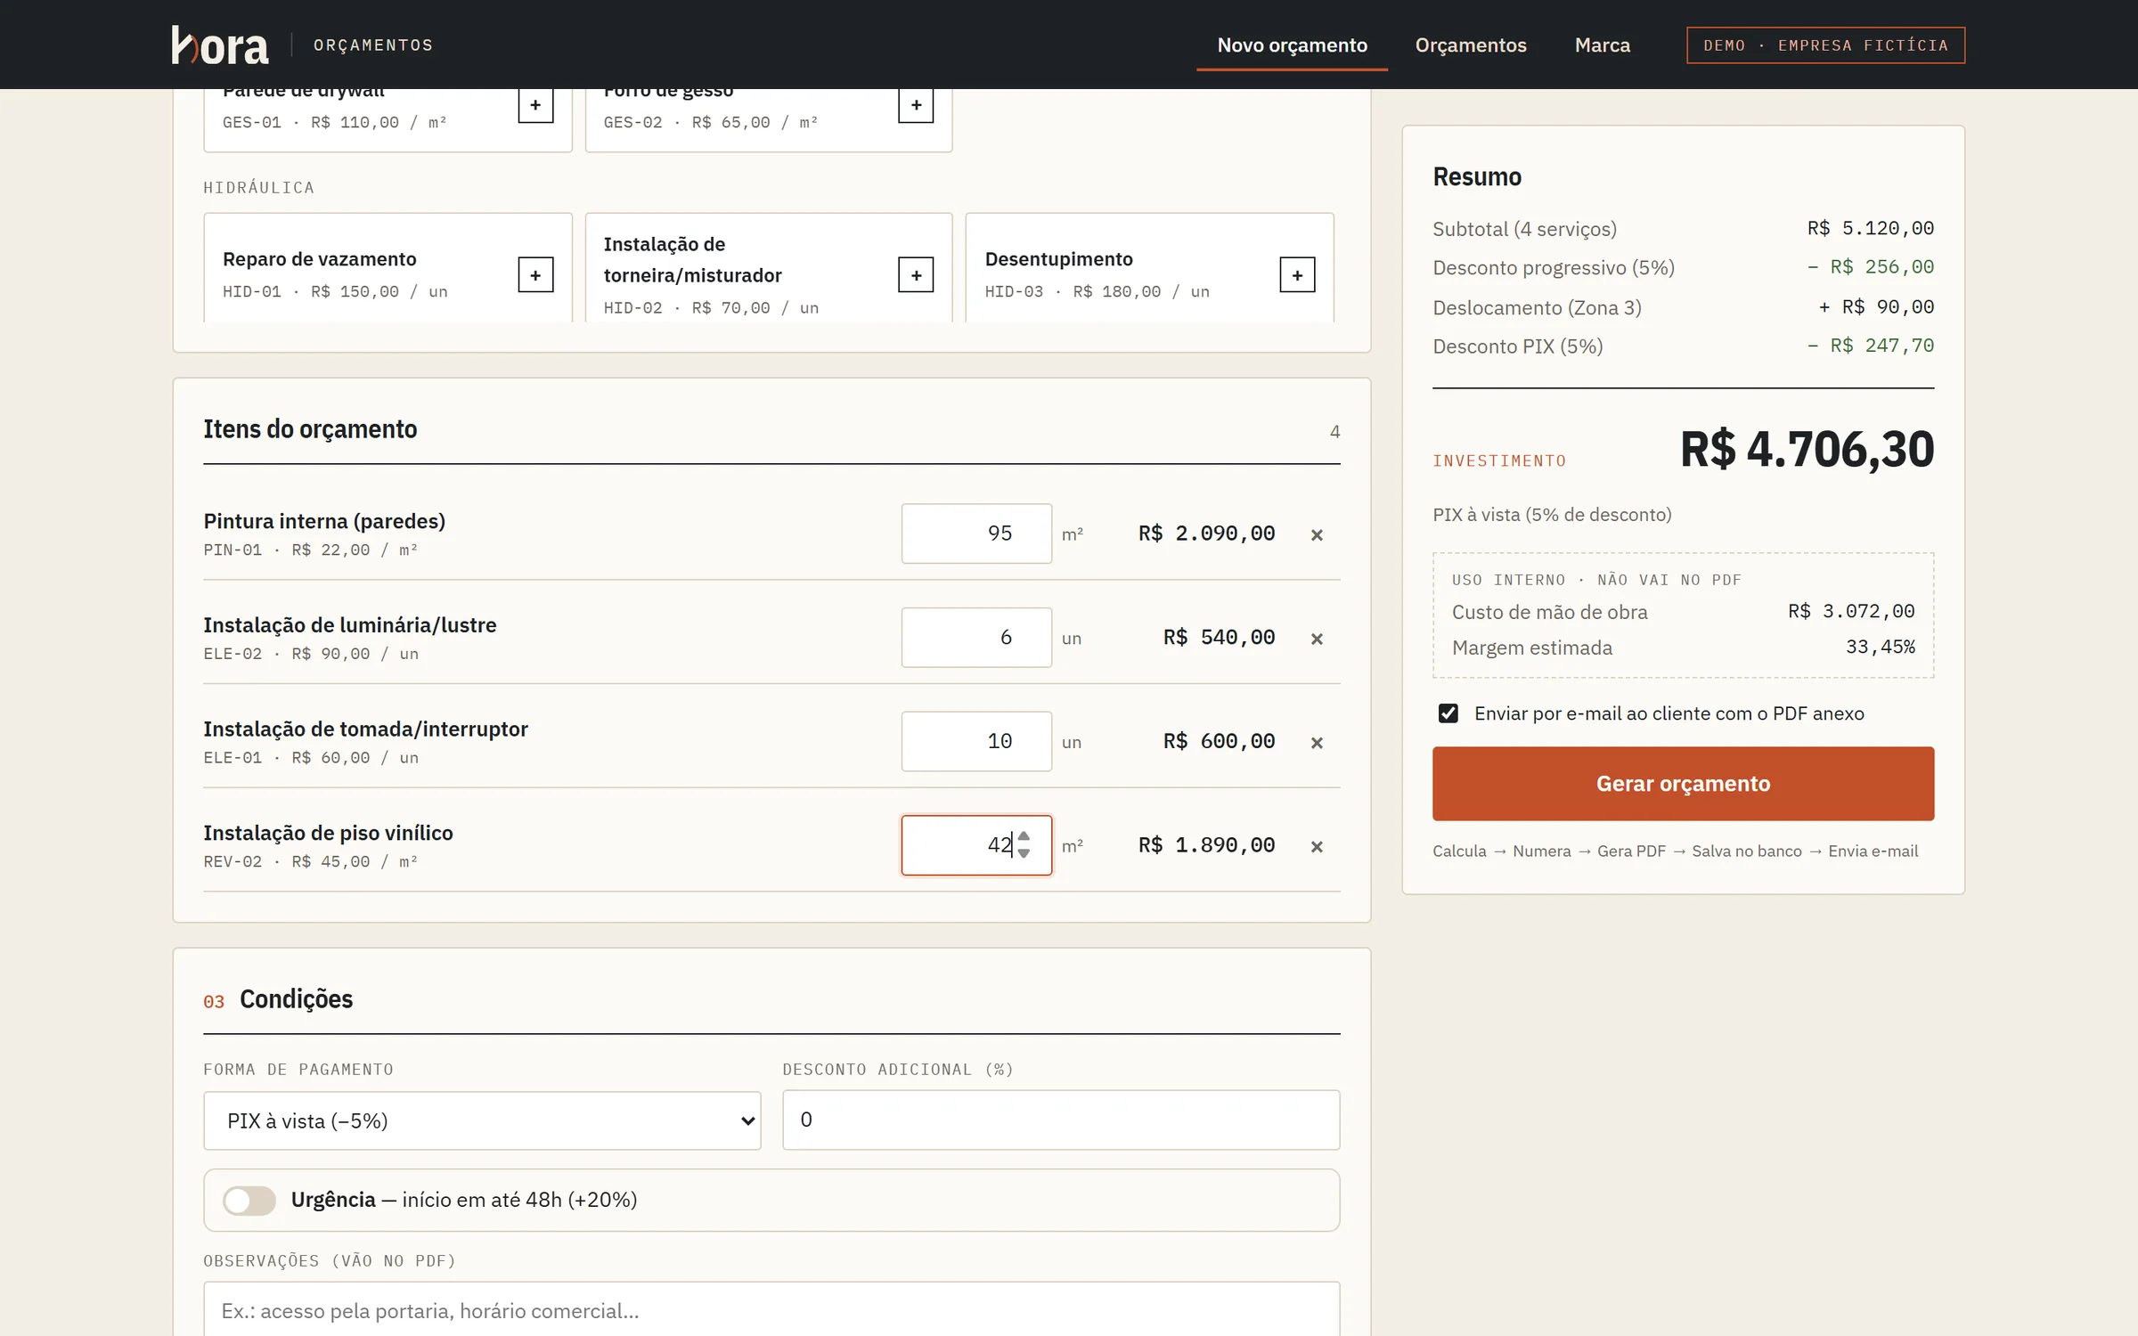Click the tomada/interruptor total R$ 600,00
The height and width of the screenshot is (1336, 2138).
pos(1219,741)
